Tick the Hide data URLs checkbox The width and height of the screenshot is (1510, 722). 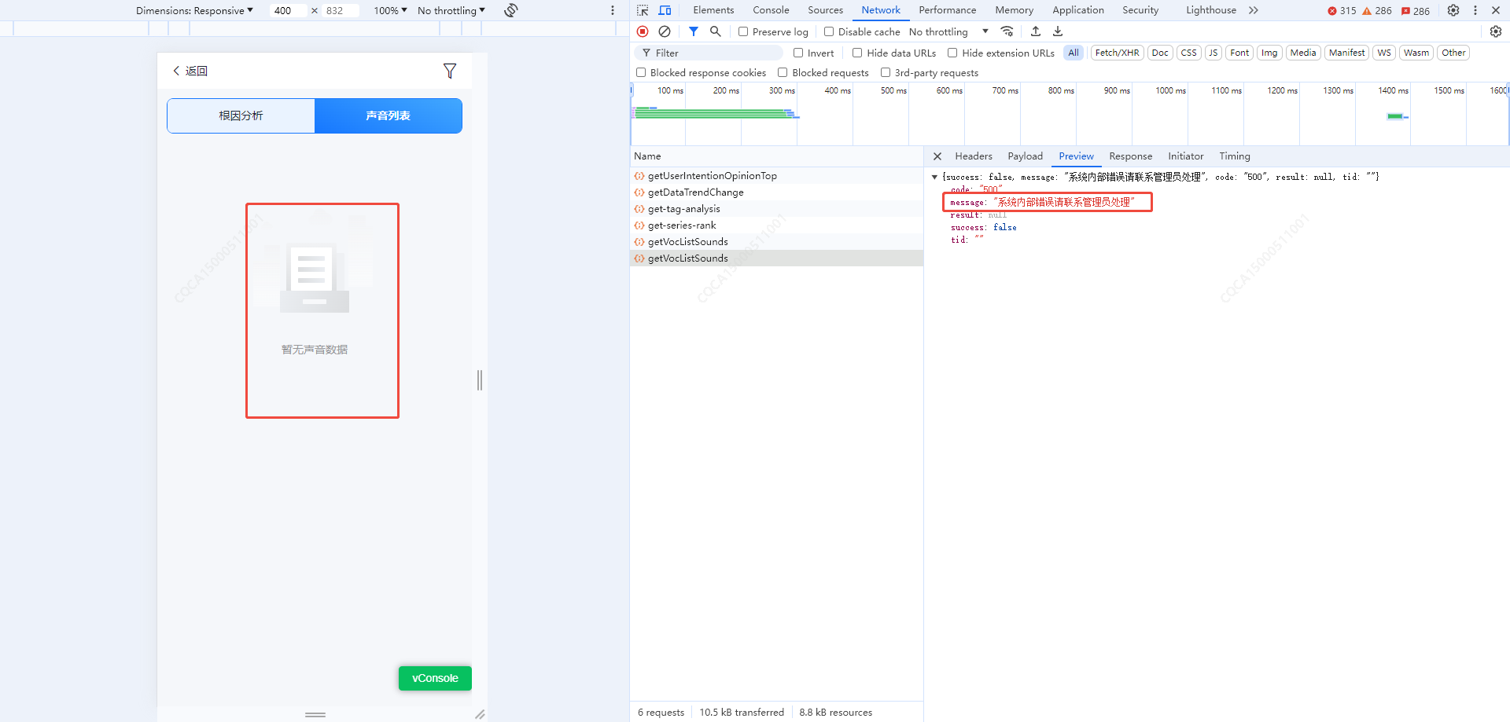point(857,53)
